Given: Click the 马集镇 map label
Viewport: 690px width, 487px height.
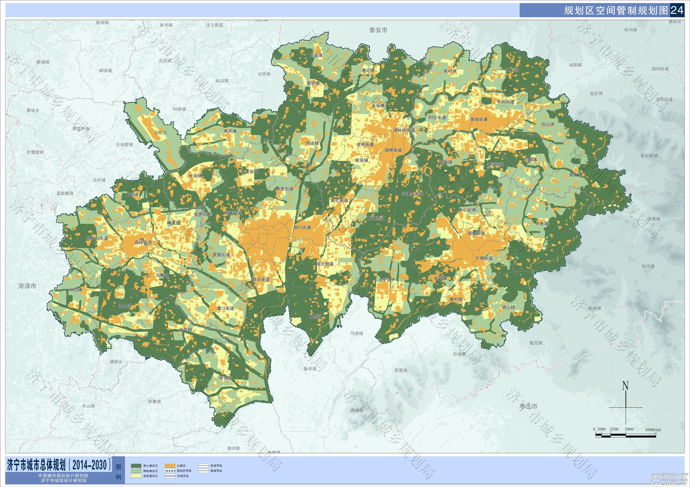Looking at the screenshot, I should pos(162,275).
